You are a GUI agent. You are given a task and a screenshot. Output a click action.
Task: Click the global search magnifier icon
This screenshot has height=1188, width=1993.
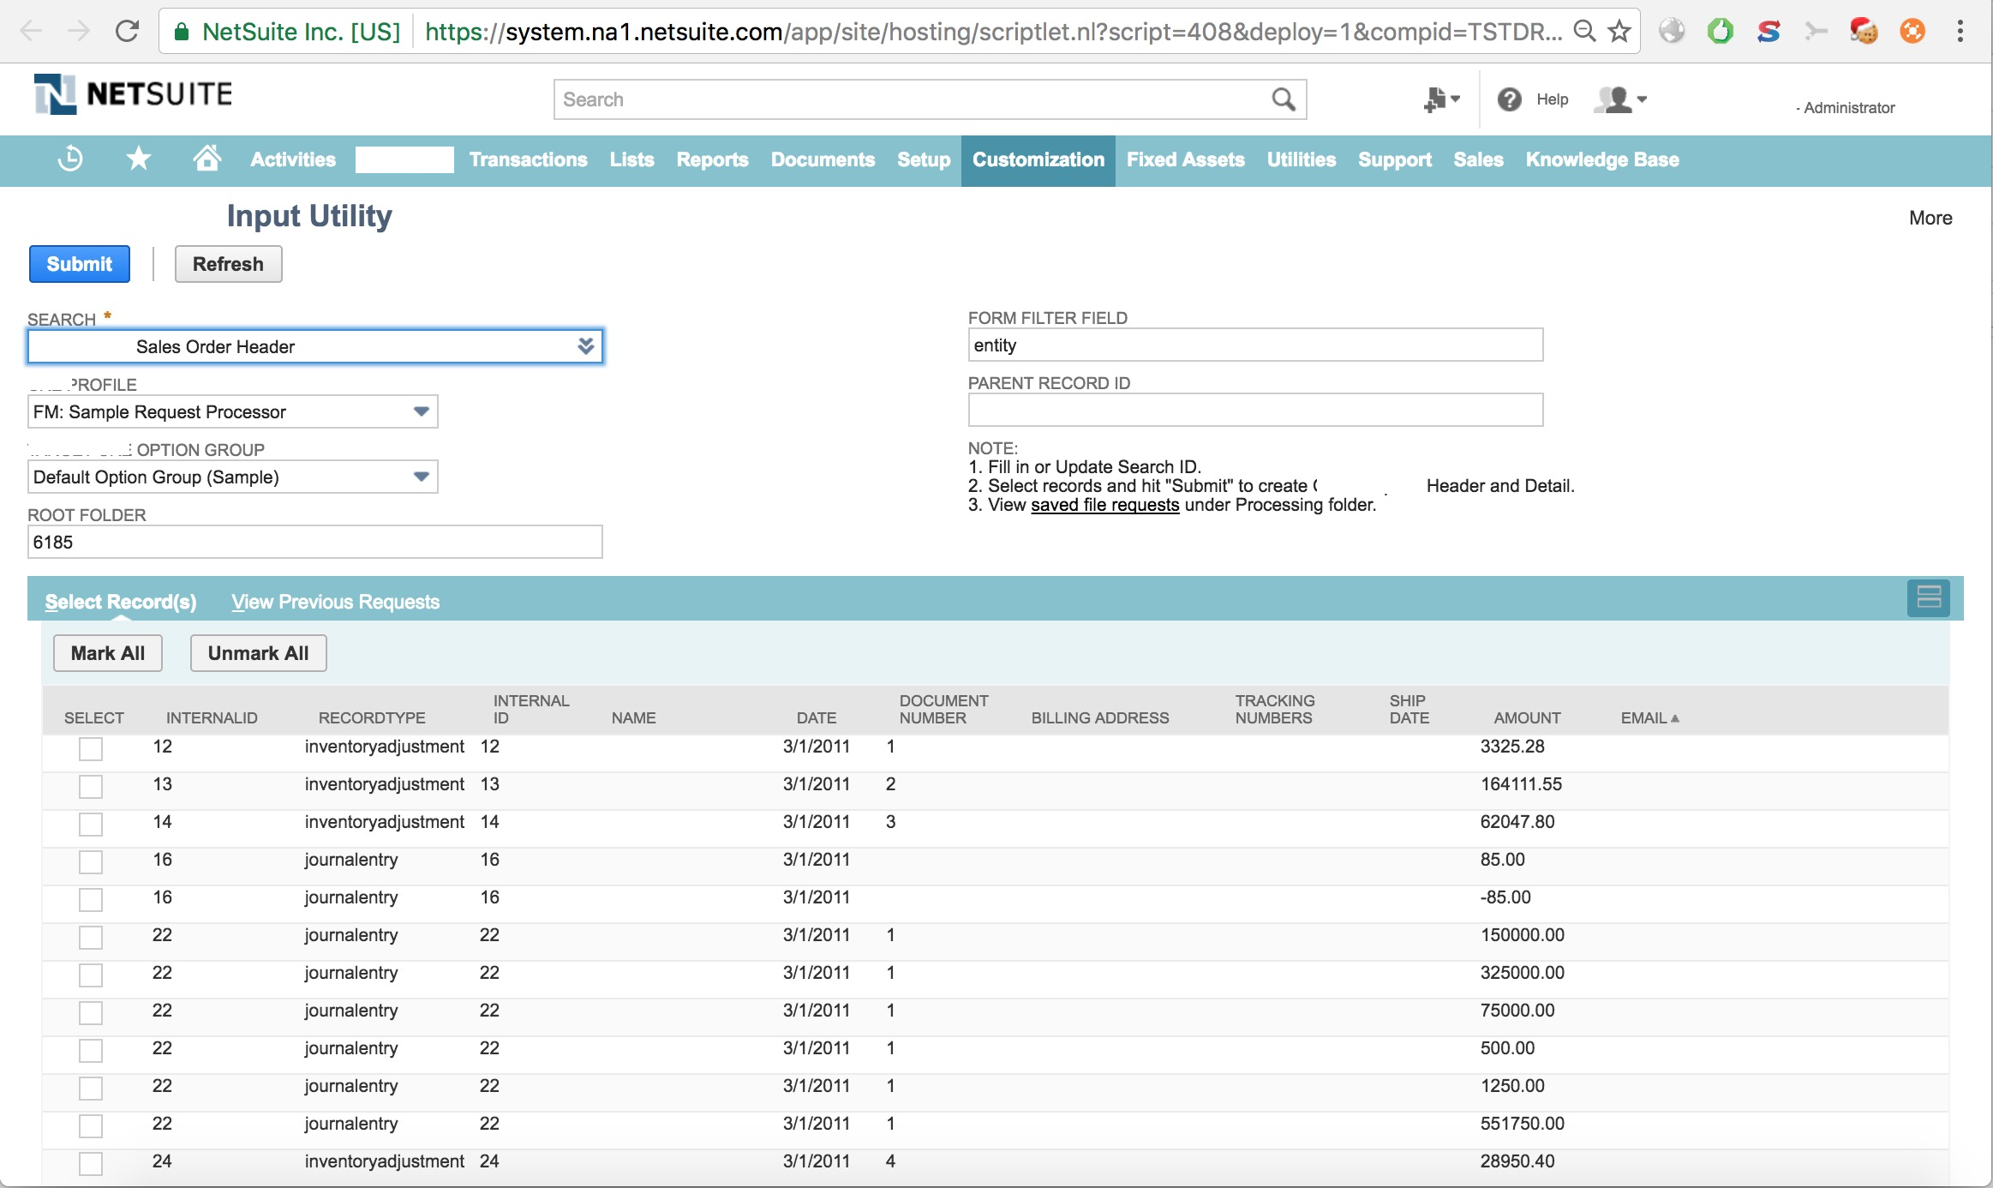[1283, 99]
